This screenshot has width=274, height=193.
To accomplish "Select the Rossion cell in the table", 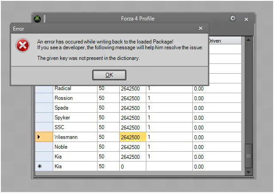I will (x=75, y=98).
